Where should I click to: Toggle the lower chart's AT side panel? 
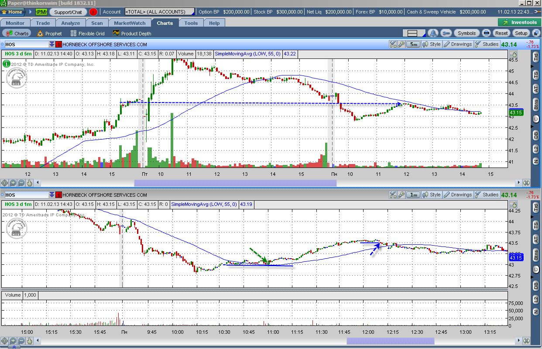pyautogui.click(x=536, y=239)
